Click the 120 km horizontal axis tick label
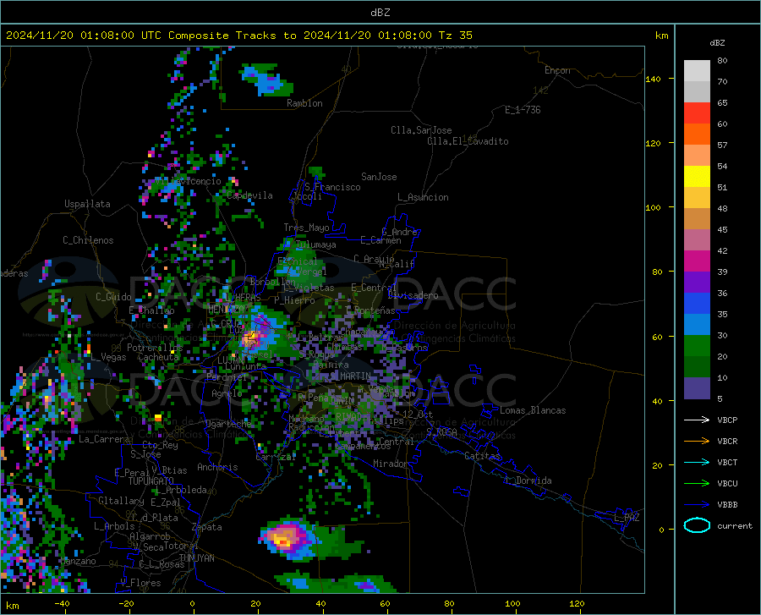 [x=577, y=603]
